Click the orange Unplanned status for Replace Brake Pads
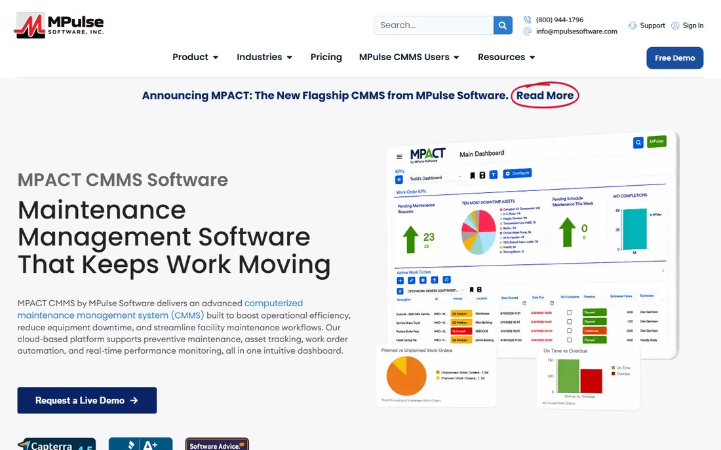 (594, 331)
